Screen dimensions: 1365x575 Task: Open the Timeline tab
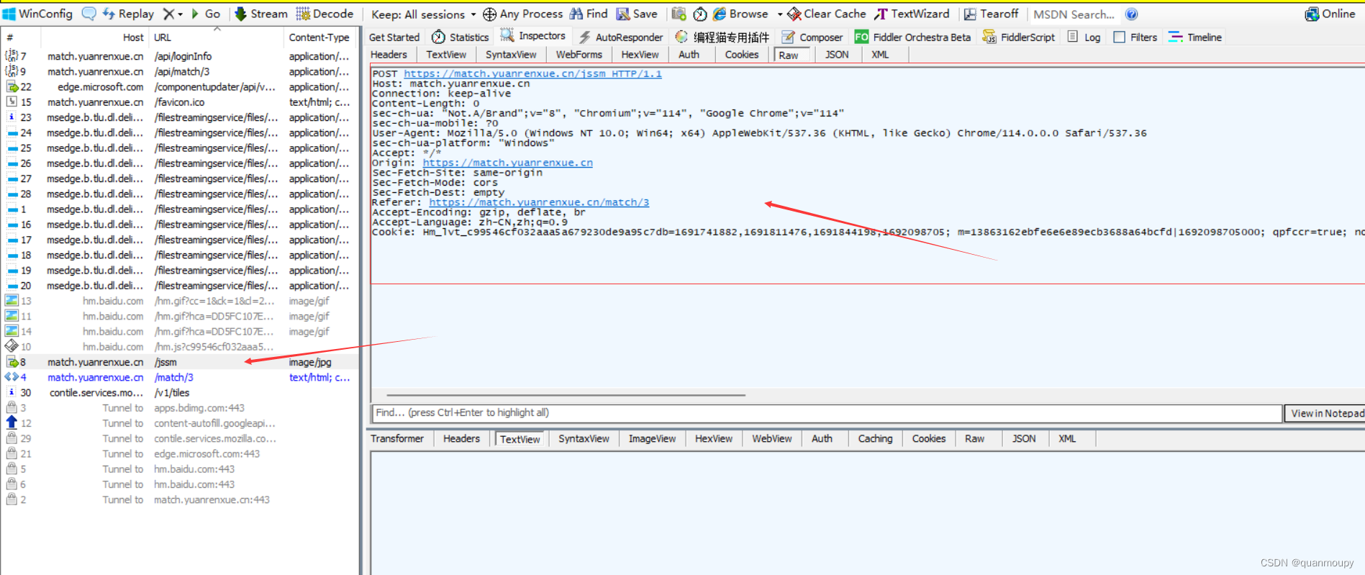coord(1195,37)
